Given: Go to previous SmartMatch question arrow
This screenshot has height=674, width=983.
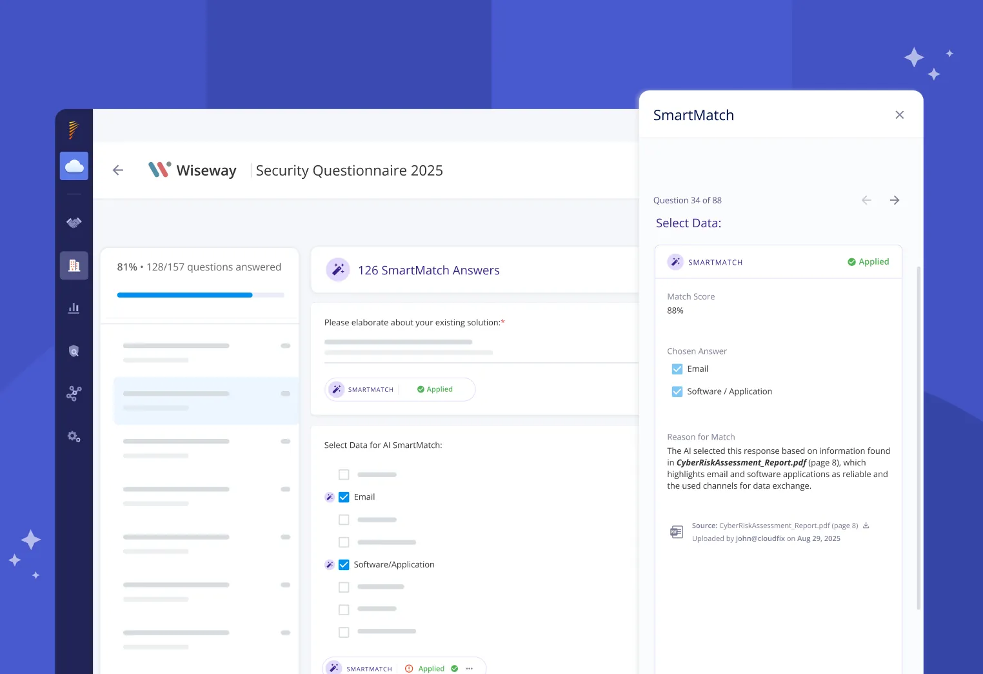Looking at the screenshot, I should click(x=866, y=200).
